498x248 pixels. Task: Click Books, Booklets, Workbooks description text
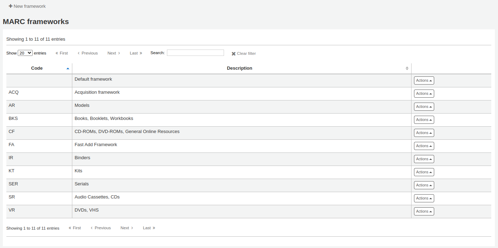[104, 119]
